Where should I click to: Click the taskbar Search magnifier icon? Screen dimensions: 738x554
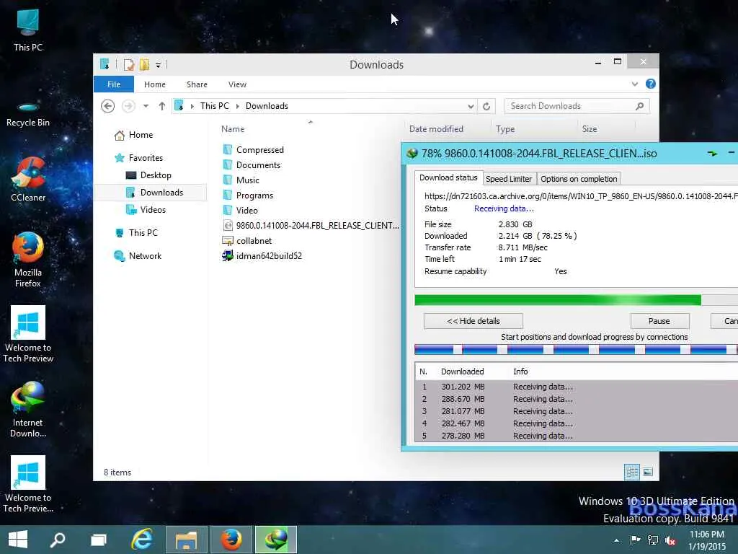58,539
